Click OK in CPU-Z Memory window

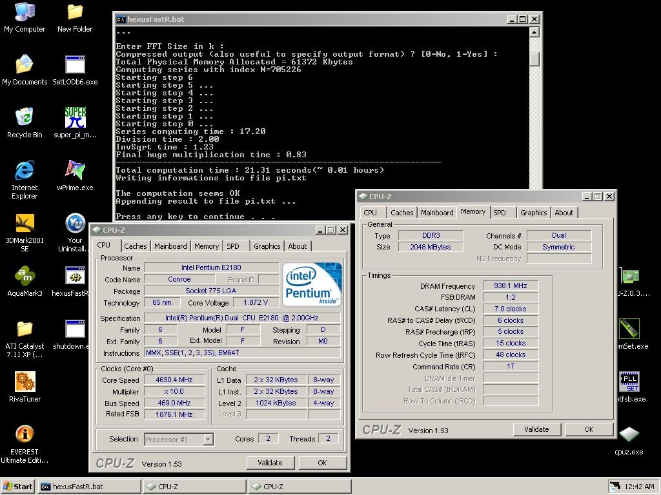click(589, 429)
